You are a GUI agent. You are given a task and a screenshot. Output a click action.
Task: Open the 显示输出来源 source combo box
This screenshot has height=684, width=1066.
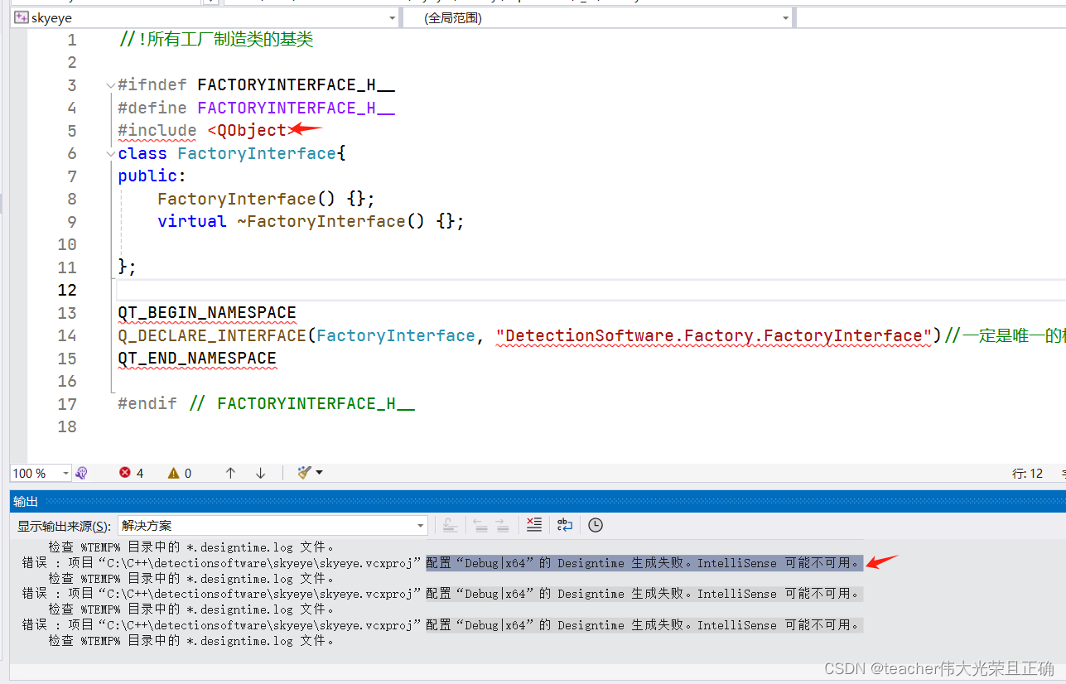(x=273, y=525)
